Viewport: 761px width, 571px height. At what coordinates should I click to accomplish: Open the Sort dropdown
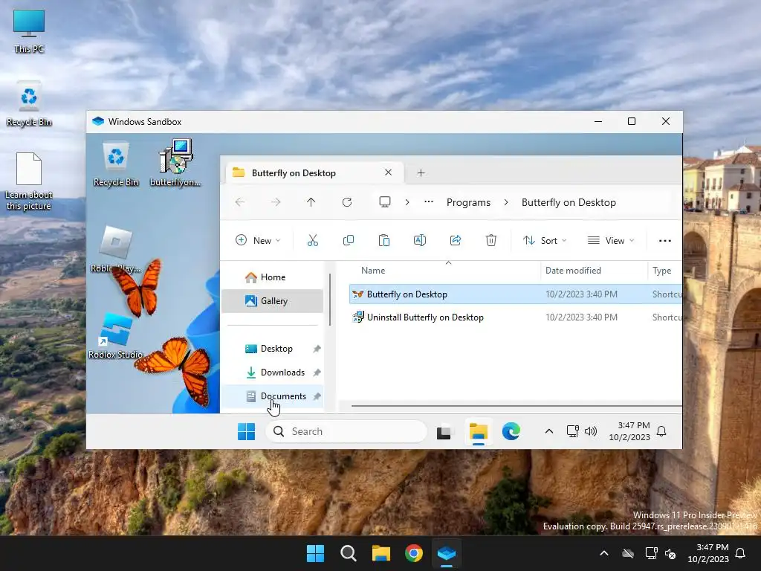click(545, 240)
